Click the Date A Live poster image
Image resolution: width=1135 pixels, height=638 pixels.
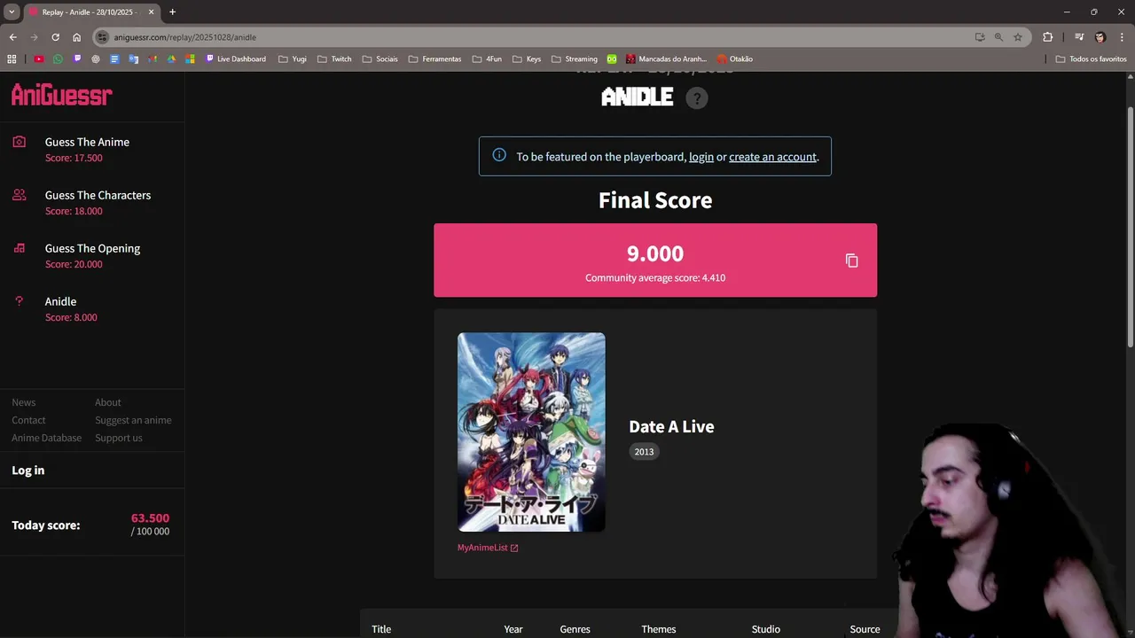(x=531, y=432)
